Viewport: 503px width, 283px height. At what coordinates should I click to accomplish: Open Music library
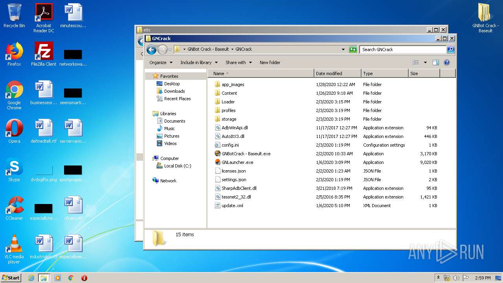[165, 129]
